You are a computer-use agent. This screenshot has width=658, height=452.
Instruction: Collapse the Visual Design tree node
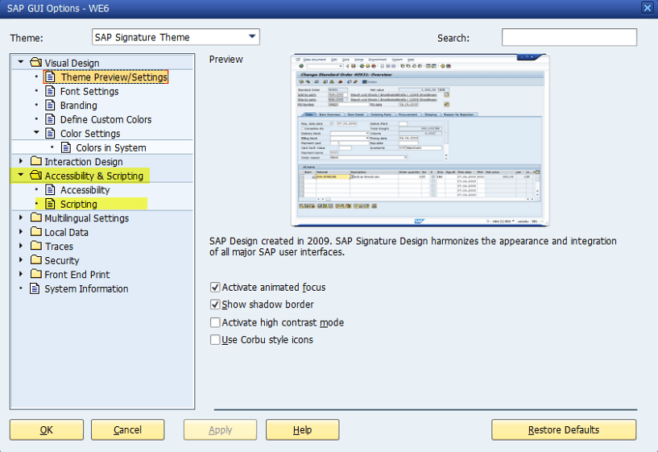tap(21, 62)
